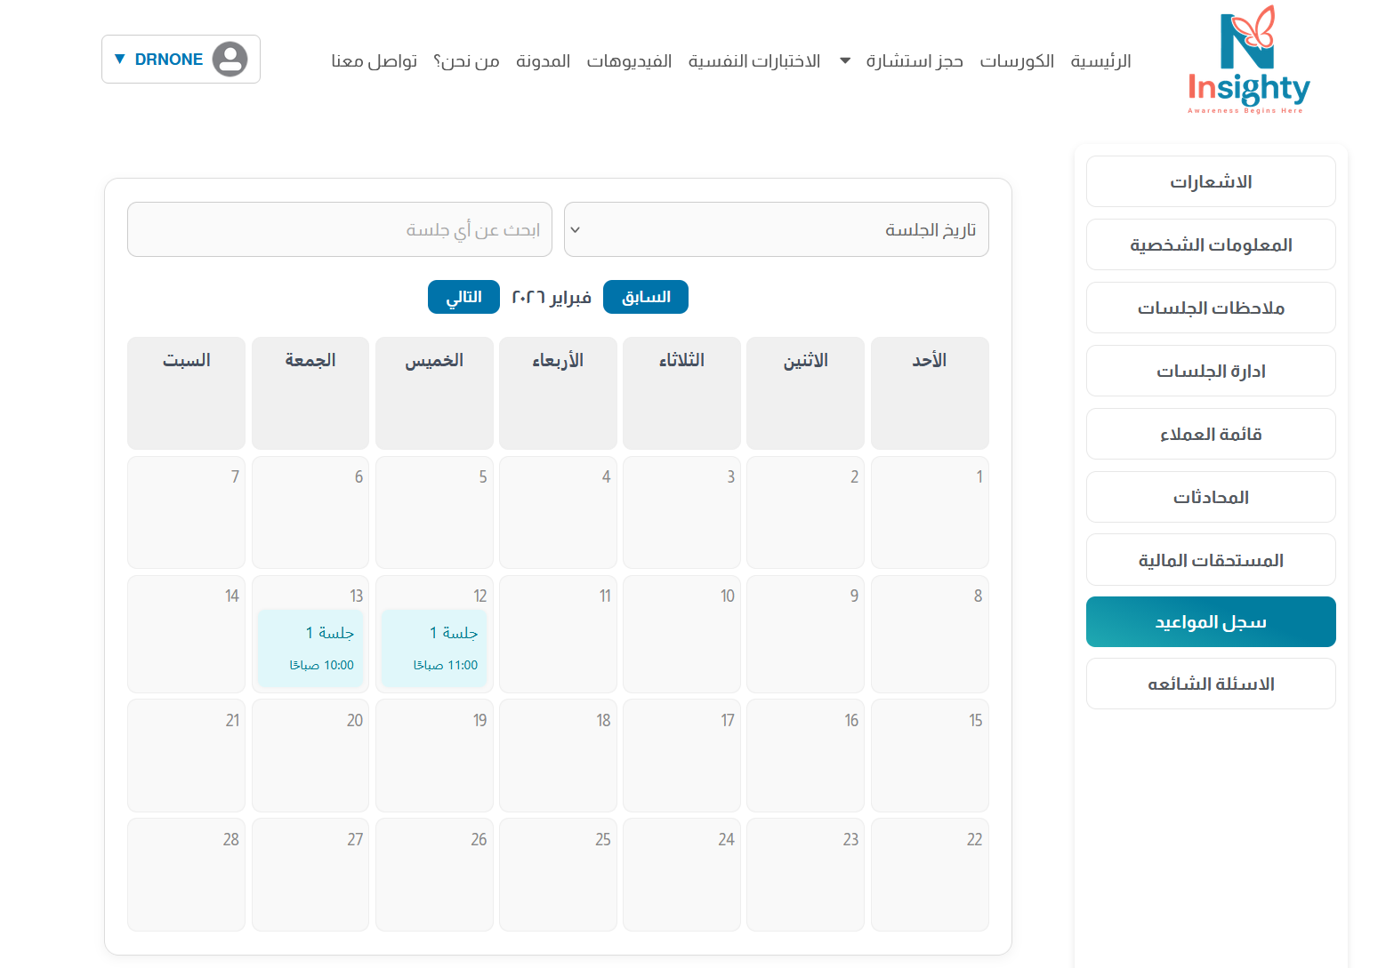Image resolution: width=1394 pixels, height=968 pixels.
Task: Open الاسئلة الشائعه from the sidebar
Action: pos(1210,684)
